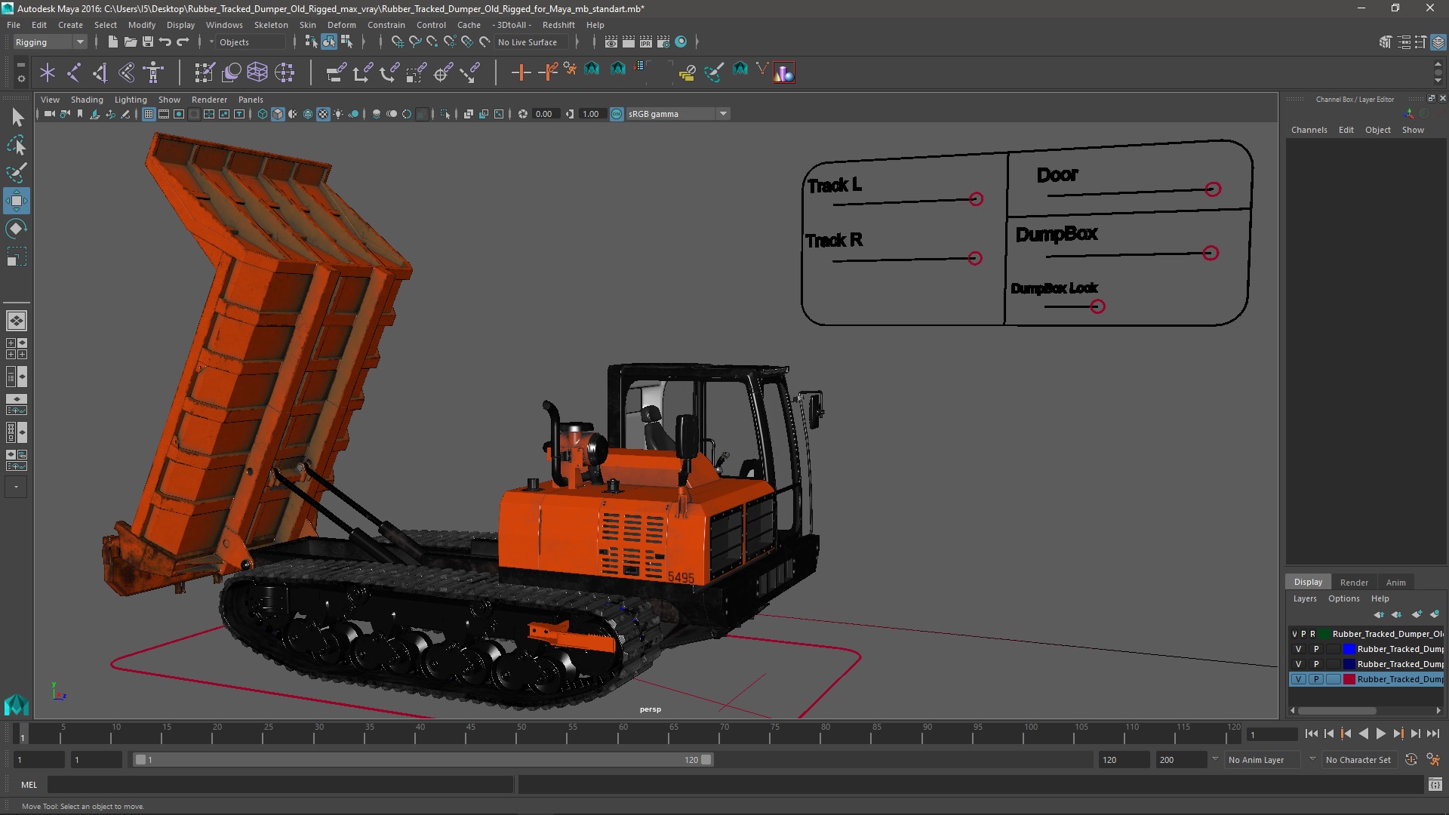Open the Render Settings clapperboard icon
Viewport: 1449px width, 815px height.
pyautogui.click(x=663, y=42)
